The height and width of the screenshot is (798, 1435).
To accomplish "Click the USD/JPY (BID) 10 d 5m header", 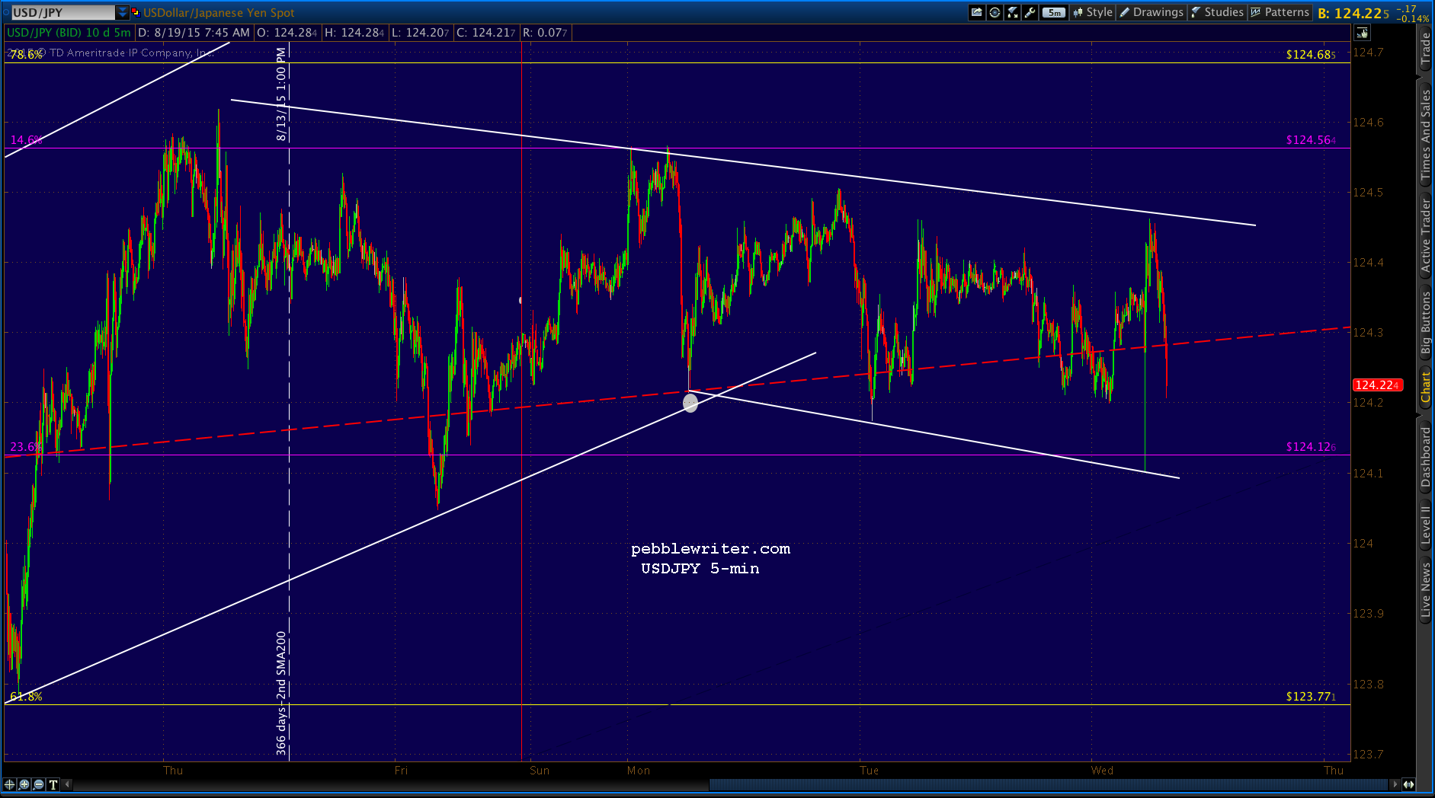I will (69, 33).
